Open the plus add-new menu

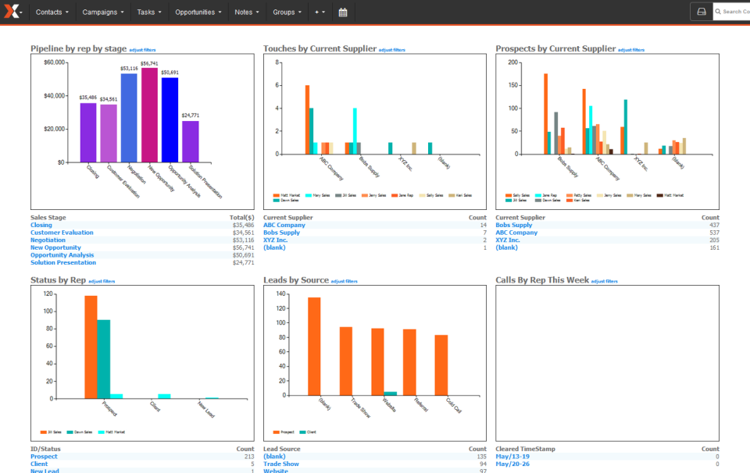(x=320, y=12)
